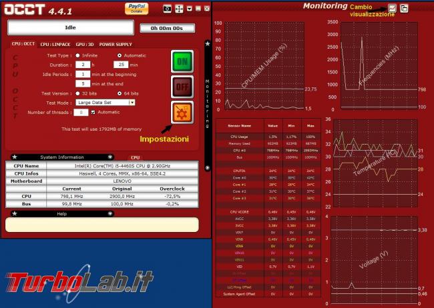The image size is (434, 308).
Task: Click the Motherboard LENOVO cell
Action: click(122, 181)
